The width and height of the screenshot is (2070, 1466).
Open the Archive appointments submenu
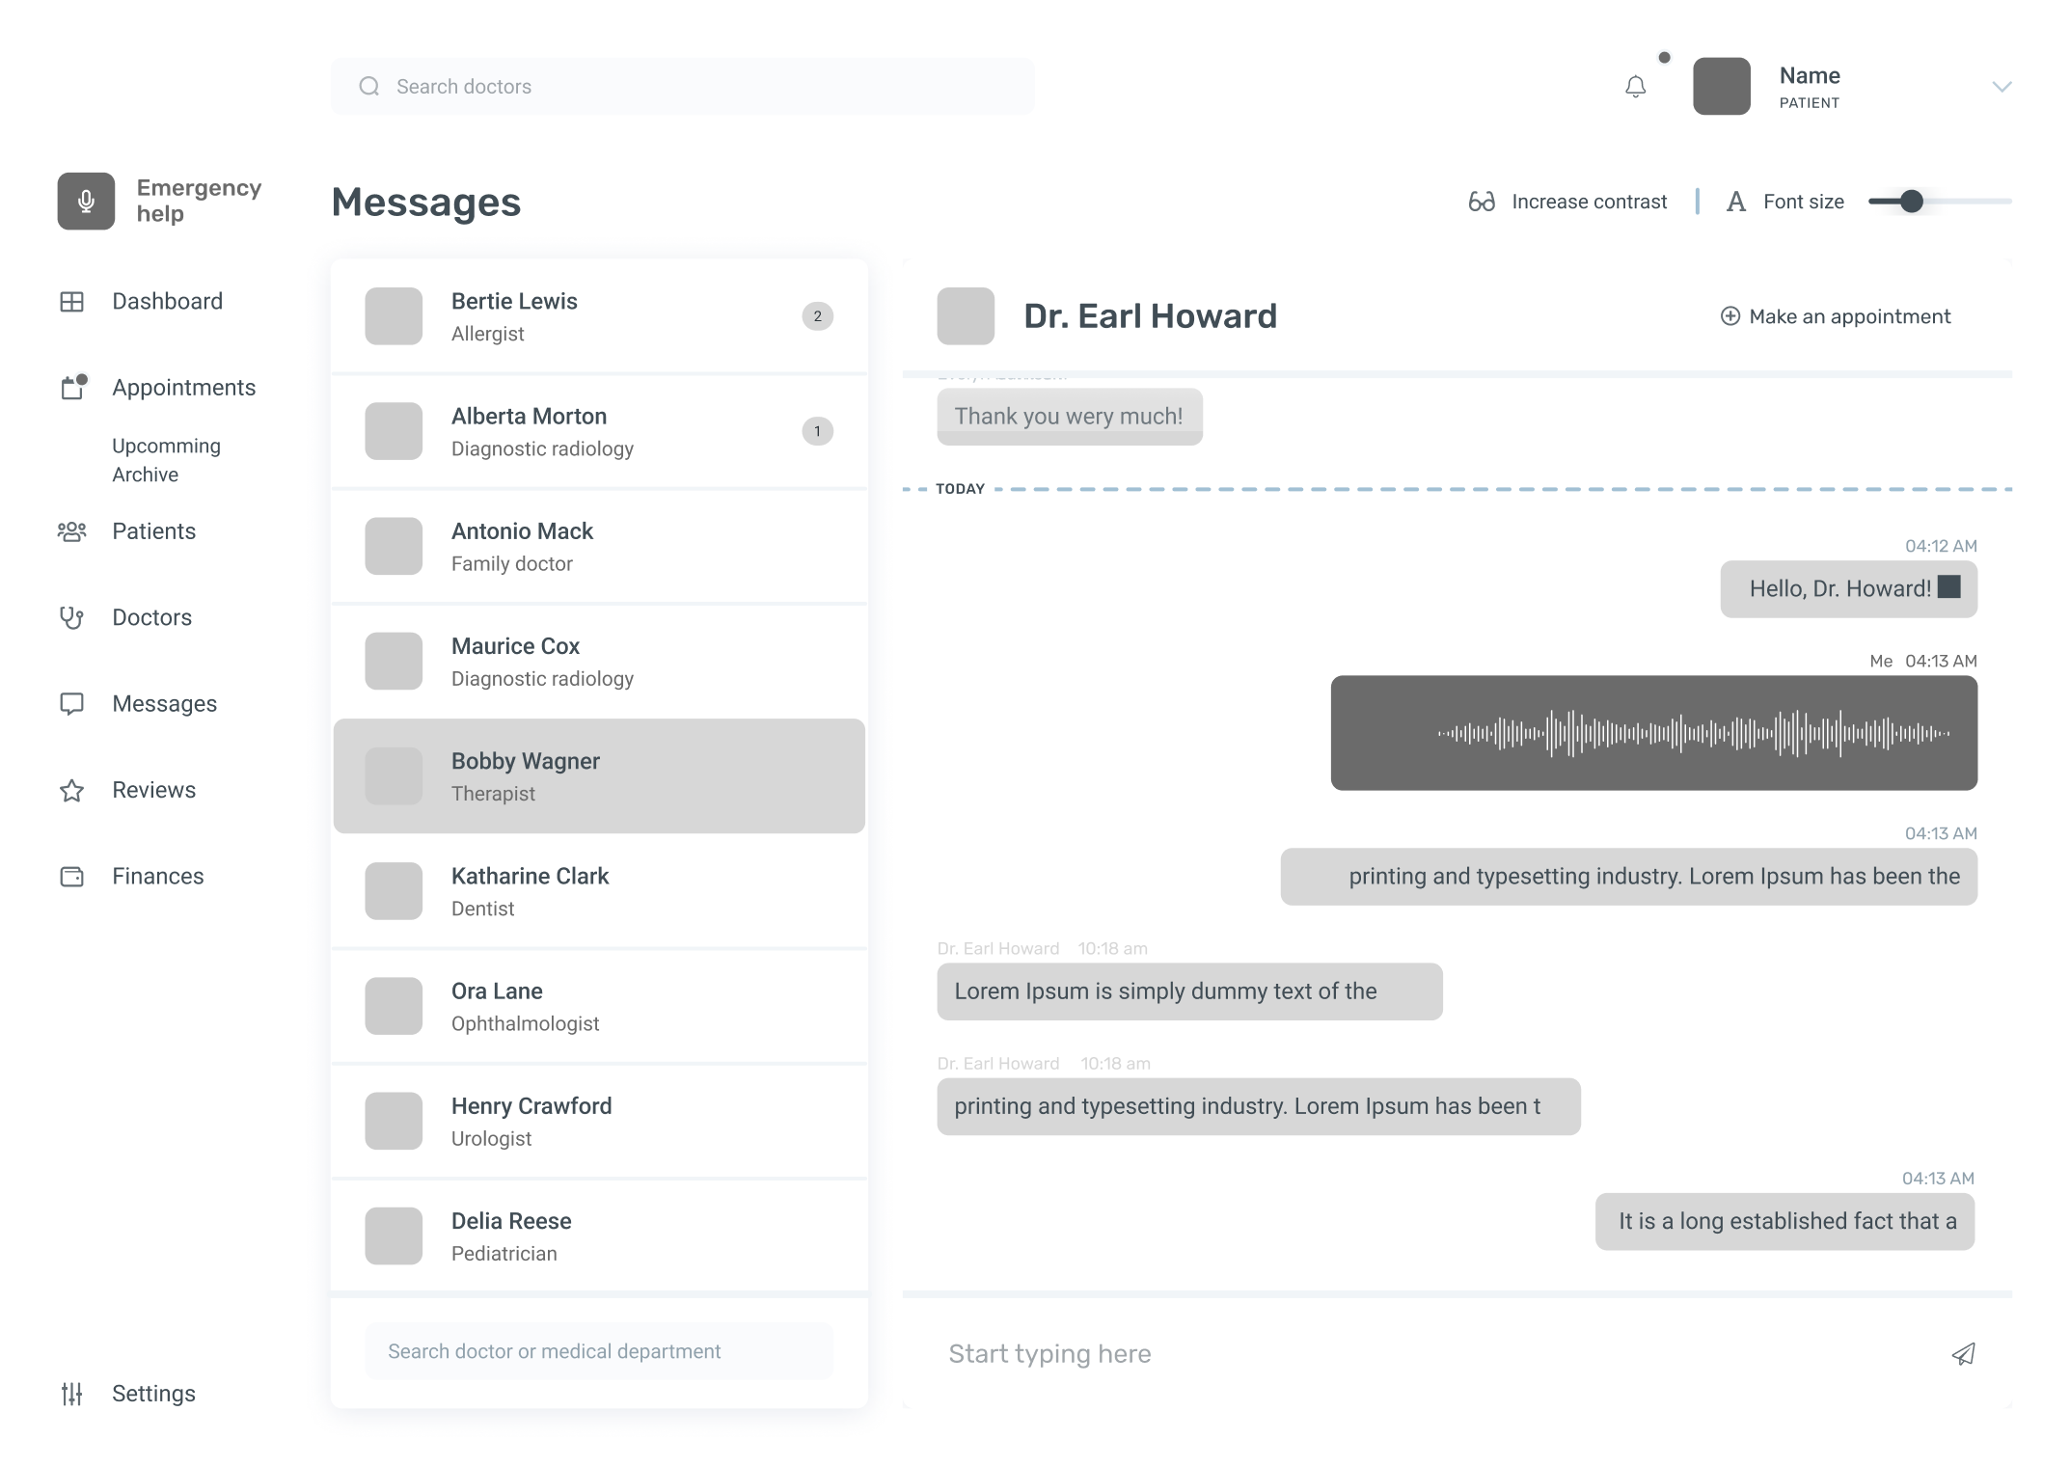click(x=145, y=475)
